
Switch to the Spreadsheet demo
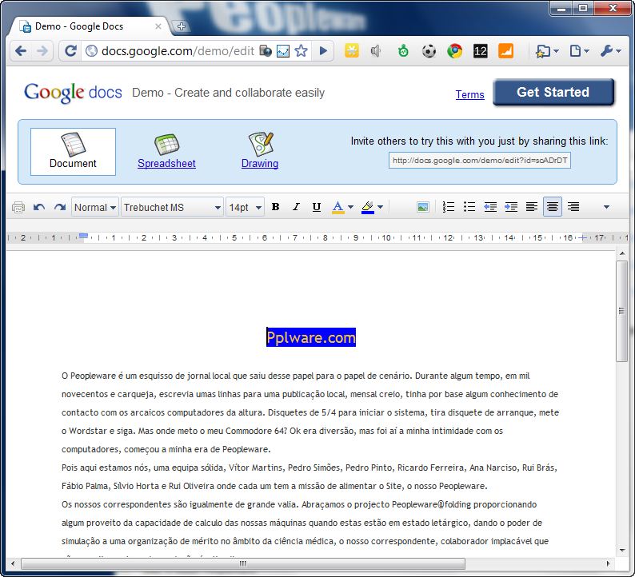tap(166, 152)
